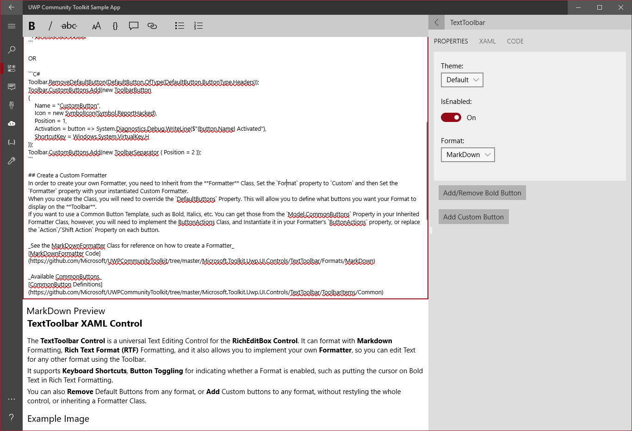The width and height of the screenshot is (632, 431).
Task: Insert code block with braces icon
Action: pos(115,26)
